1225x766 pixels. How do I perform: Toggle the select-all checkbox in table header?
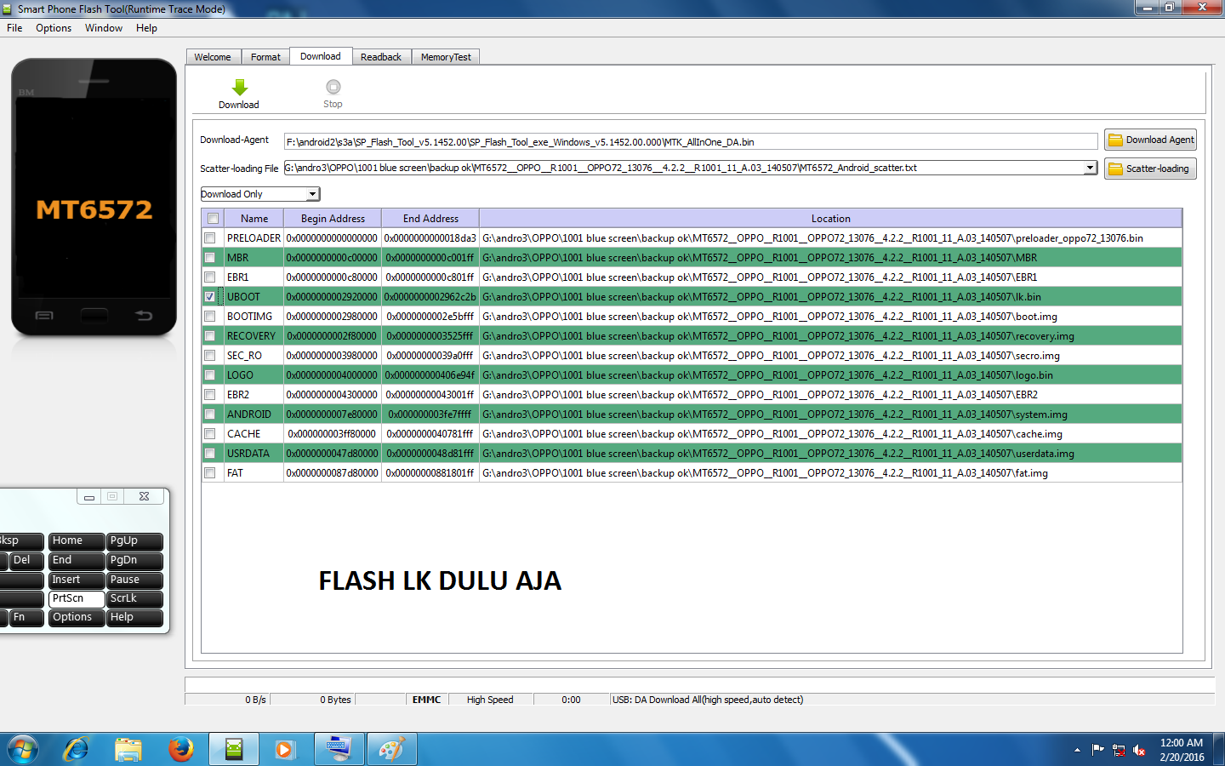tap(212, 218)
